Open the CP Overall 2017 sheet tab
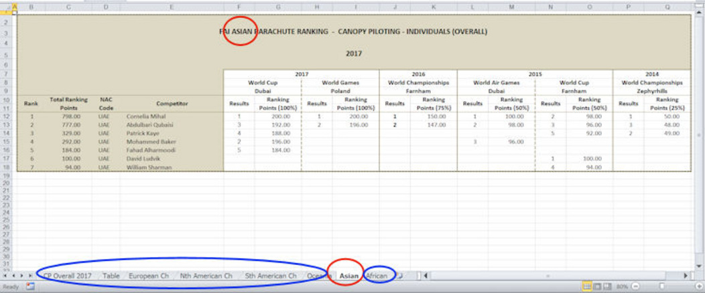Viewport: 705px width, 293px height. point(66,275)
